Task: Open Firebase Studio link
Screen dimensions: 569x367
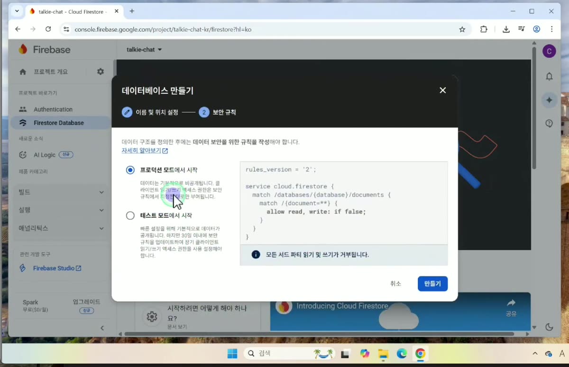Action: point(57,268)
